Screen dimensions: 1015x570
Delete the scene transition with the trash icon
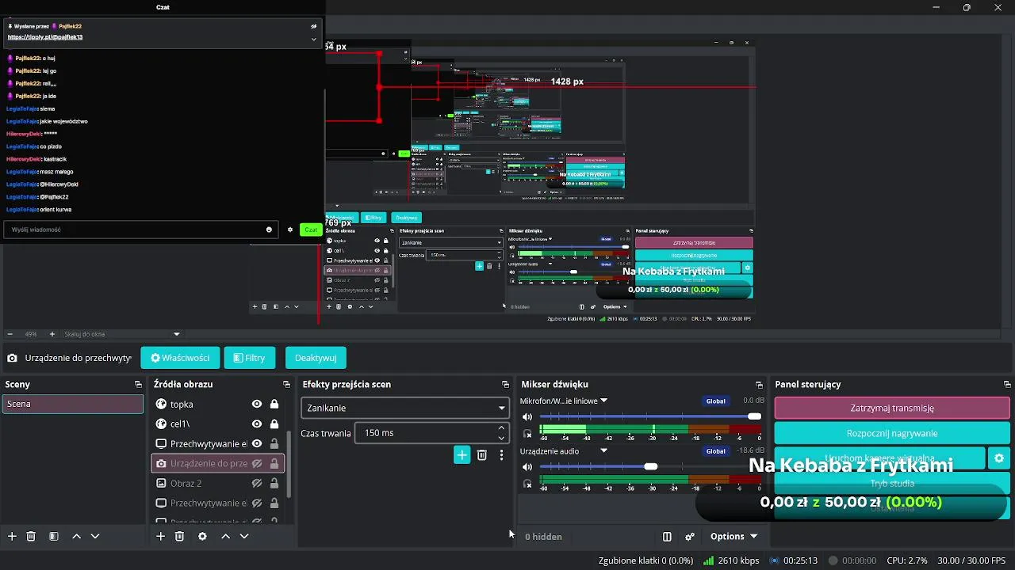481,454
